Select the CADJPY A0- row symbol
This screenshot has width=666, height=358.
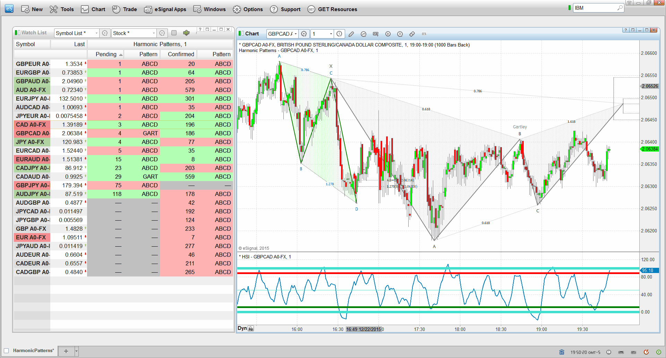click(32, 168)
